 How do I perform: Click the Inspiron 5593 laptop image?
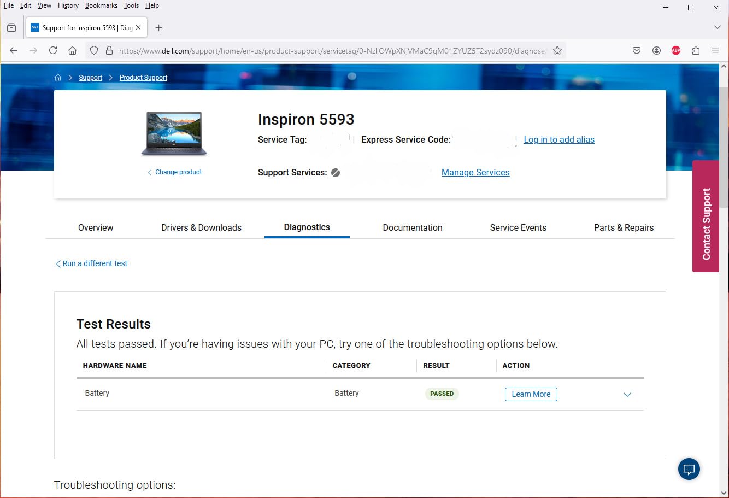coord(174,133)
